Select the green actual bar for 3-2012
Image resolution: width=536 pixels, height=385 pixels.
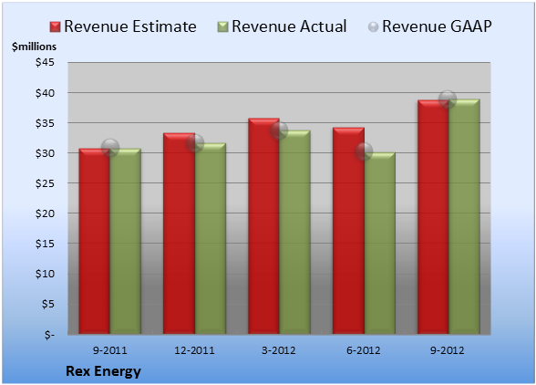click(x=294, y=232)
